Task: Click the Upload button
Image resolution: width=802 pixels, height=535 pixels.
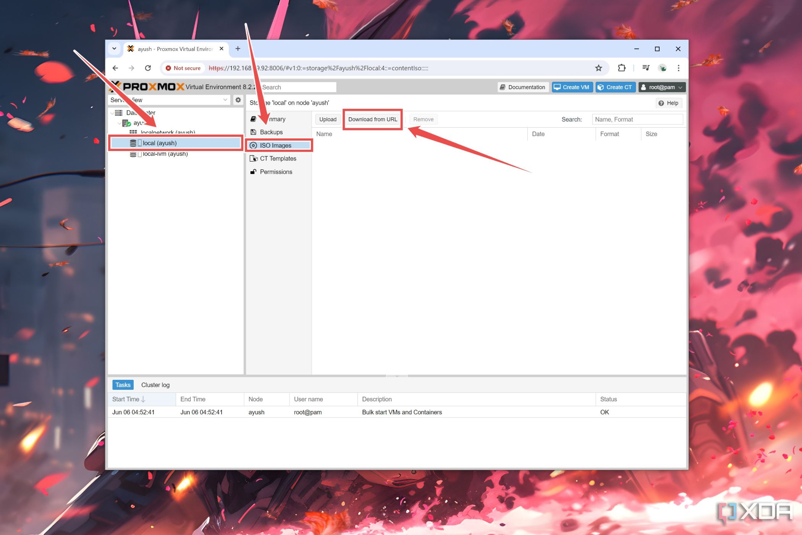Action: pyautogui.click(x=327, y=119)
